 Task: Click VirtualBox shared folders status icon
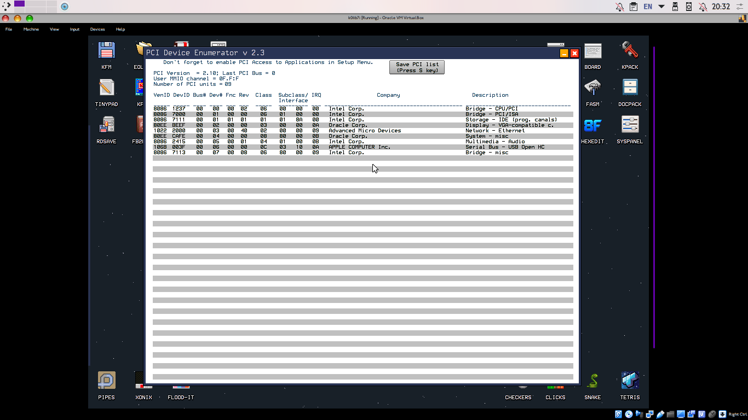click(670, 414)
